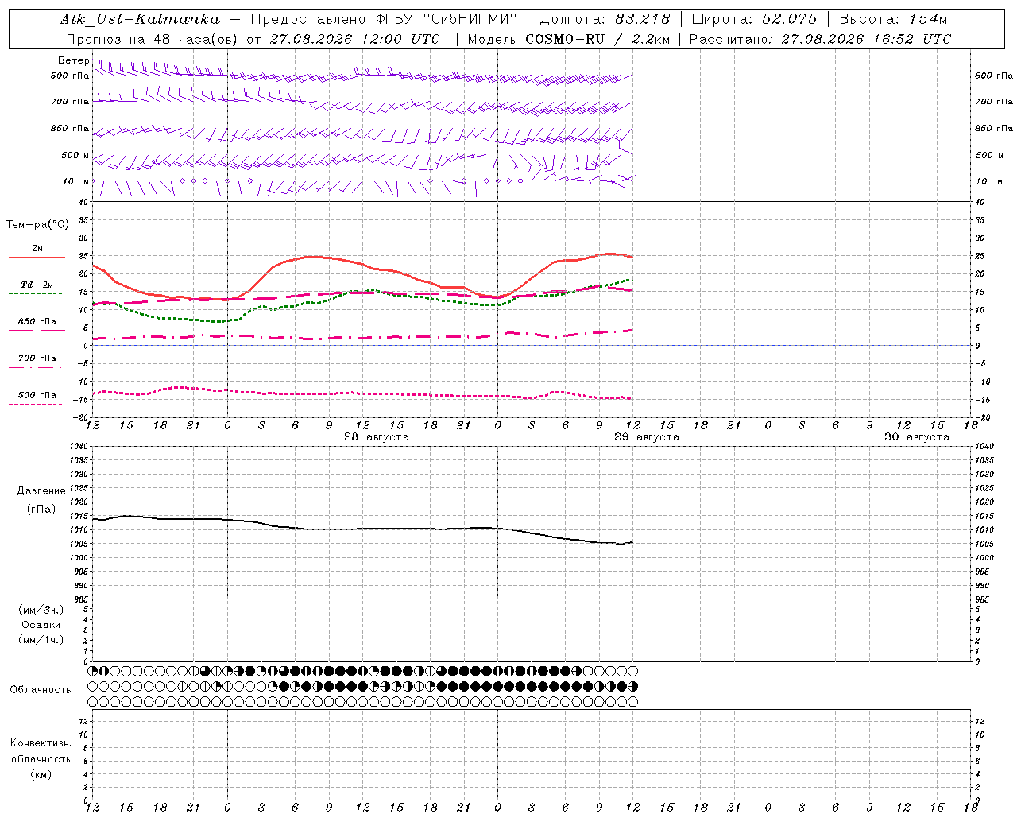The width and height of the screenshot is (1017, 814).
Task: Click the Долгота: 83.218 header field
Action: point(605,19)
